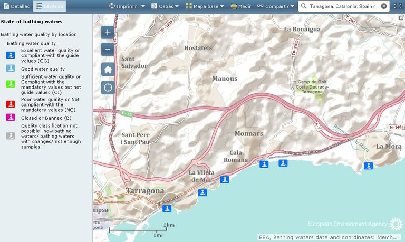Image resolution: width=405 pixels, height=242 pixels.
Task: Click bathing marker directly below Cala Romana
Action: coord(264,164)
